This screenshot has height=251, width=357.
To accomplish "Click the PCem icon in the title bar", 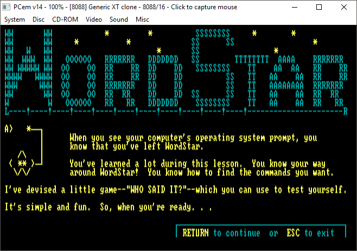I will [6, 7].
